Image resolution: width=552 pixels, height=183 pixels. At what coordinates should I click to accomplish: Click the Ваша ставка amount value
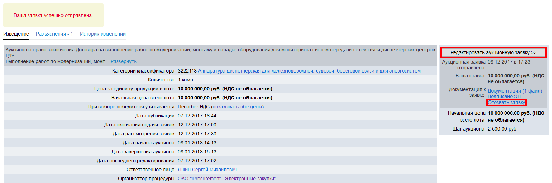click(516, 78)
